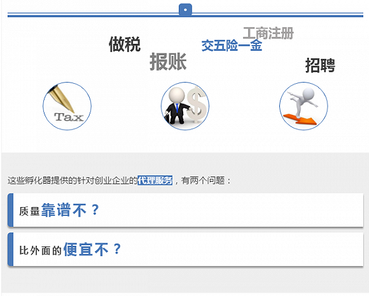Click the figure balancing on orange arrow icon

click(303, 106)
